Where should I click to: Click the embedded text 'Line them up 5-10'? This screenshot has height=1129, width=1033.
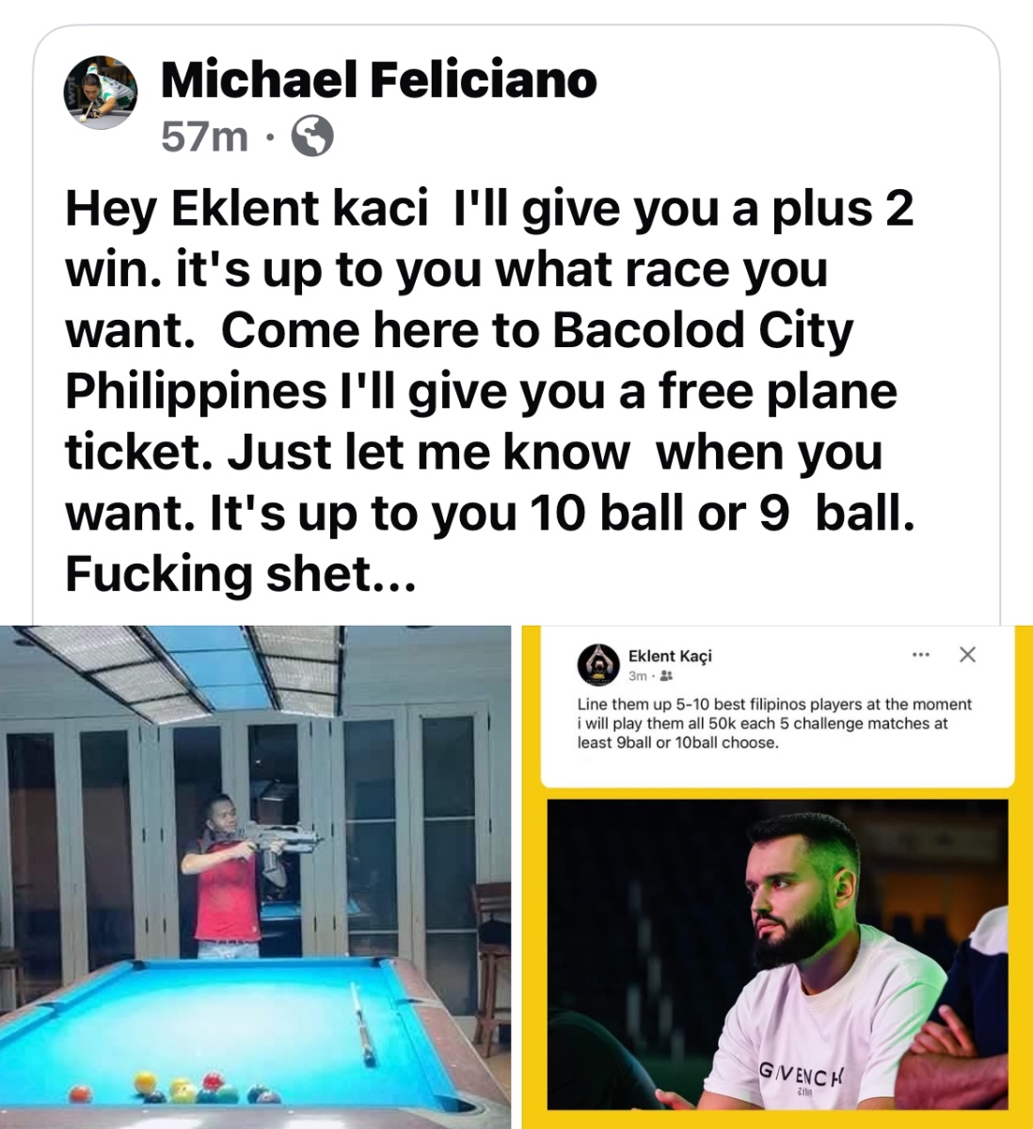pyautogui.click(x=774, y=723)
